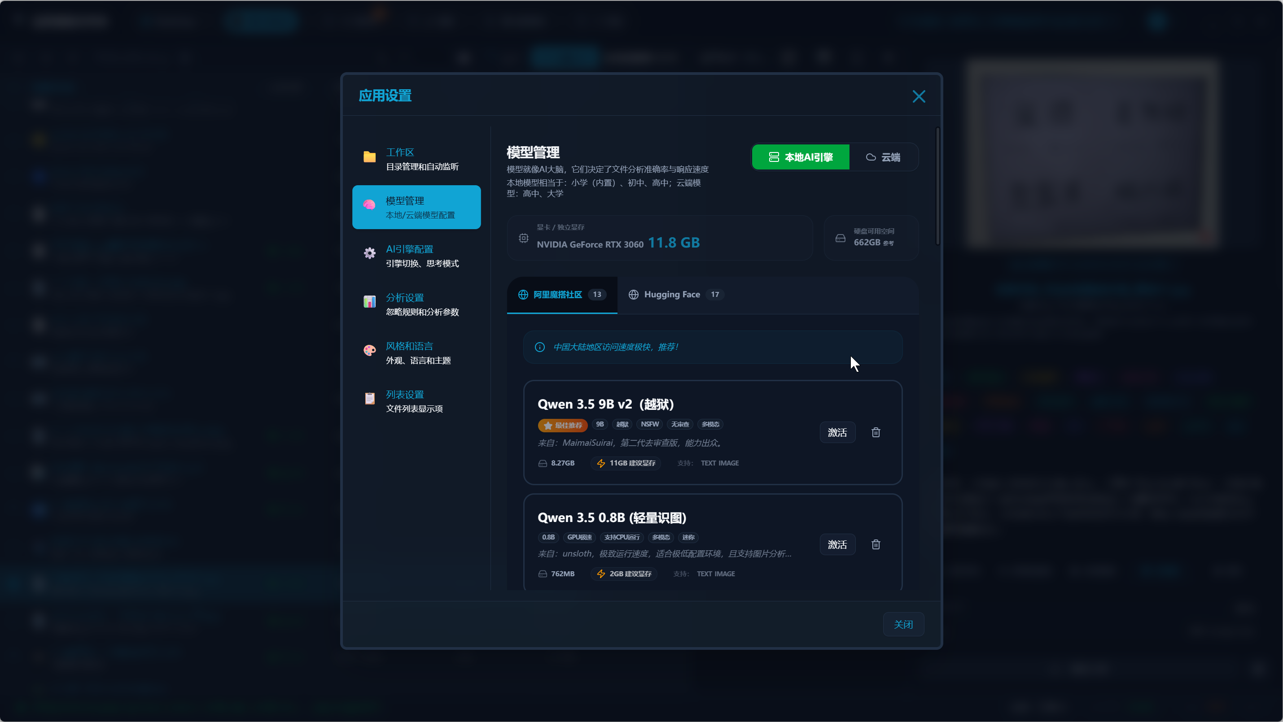
Task: Click the Qwen 3.5 9B v2 (越狱) title
Action: pyautogui.click(x=606, y=404)
